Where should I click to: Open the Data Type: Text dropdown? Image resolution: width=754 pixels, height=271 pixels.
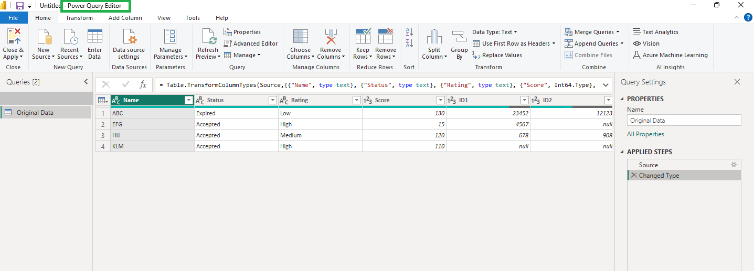(495, 32)
